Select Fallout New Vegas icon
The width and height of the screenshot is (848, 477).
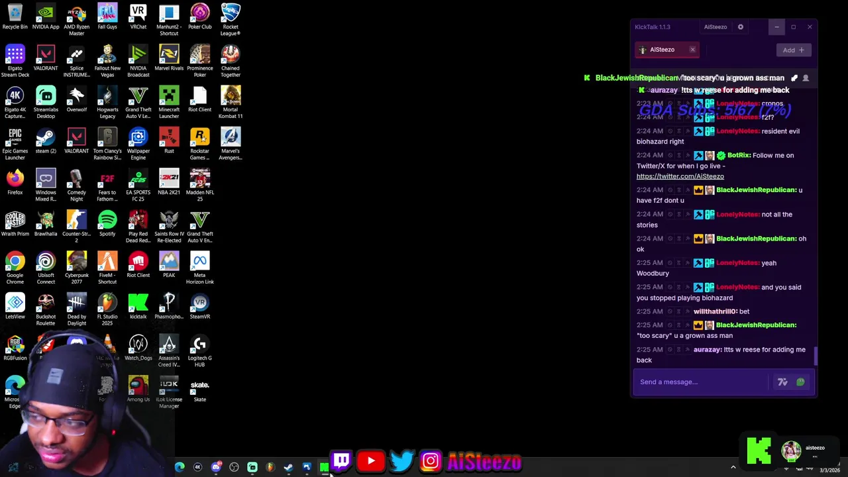(107, 61)
